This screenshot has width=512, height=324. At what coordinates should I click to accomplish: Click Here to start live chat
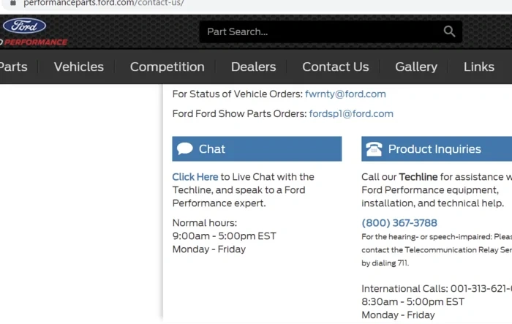pos(195,177)
